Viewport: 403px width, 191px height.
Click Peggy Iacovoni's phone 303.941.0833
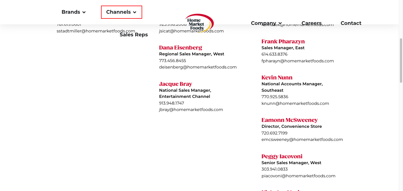point(274,169)
